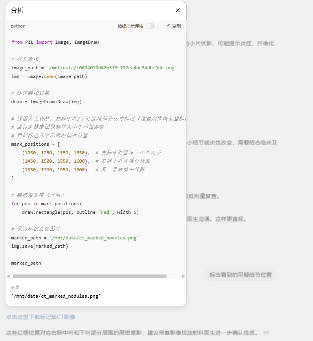Click the python language label
The width and height of the screenshot is (313, 341).
[x=18, y=26]
